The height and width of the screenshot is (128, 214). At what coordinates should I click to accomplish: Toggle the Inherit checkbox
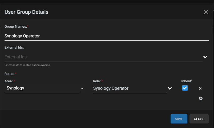(x=185, y=88)
